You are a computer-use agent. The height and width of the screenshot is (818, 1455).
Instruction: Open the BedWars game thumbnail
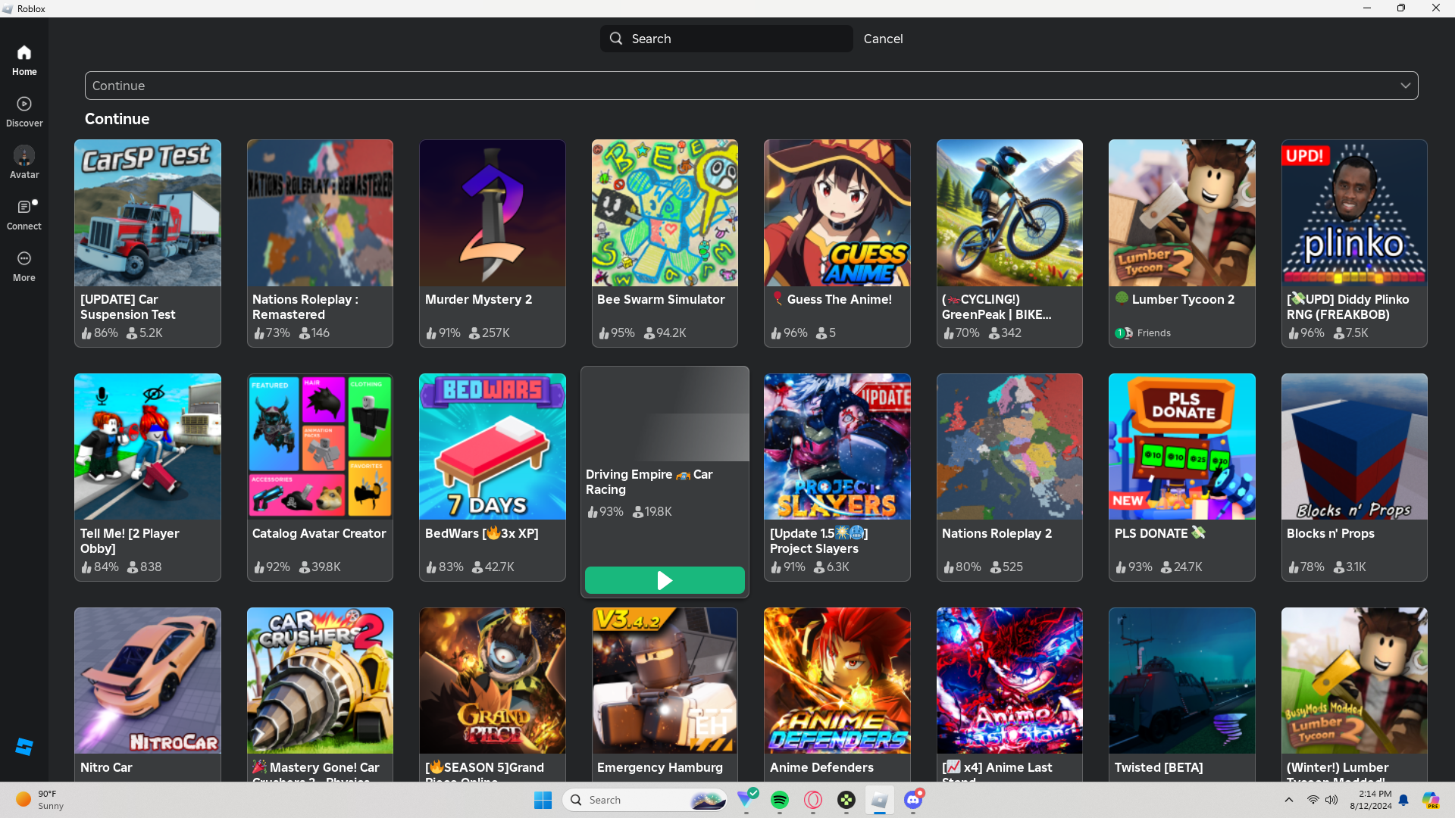coord(492,446)
